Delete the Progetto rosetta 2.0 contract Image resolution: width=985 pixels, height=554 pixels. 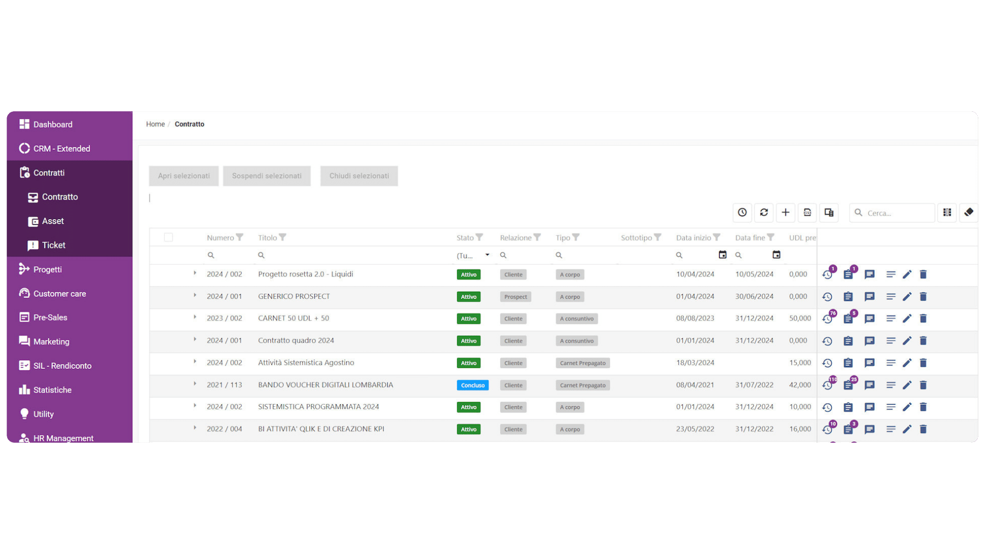click(923, 274)
